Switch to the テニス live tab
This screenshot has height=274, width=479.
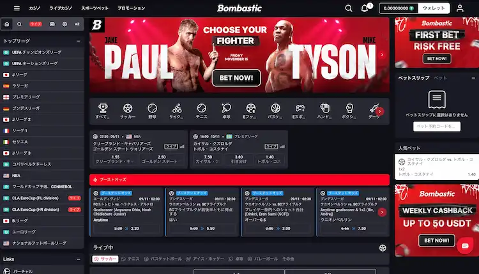tap(130, 259)
